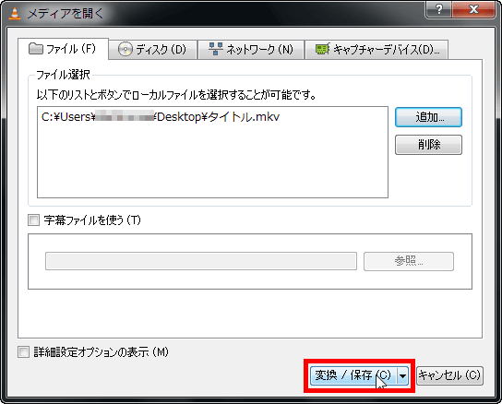This screenshot has height=404, width=502.
Task: Click the VLC cone icon in title bar
Action: point(15,14)
